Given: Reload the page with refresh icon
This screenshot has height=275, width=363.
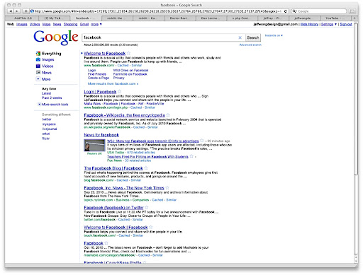Looking at the screenshot, I should 286,11.
